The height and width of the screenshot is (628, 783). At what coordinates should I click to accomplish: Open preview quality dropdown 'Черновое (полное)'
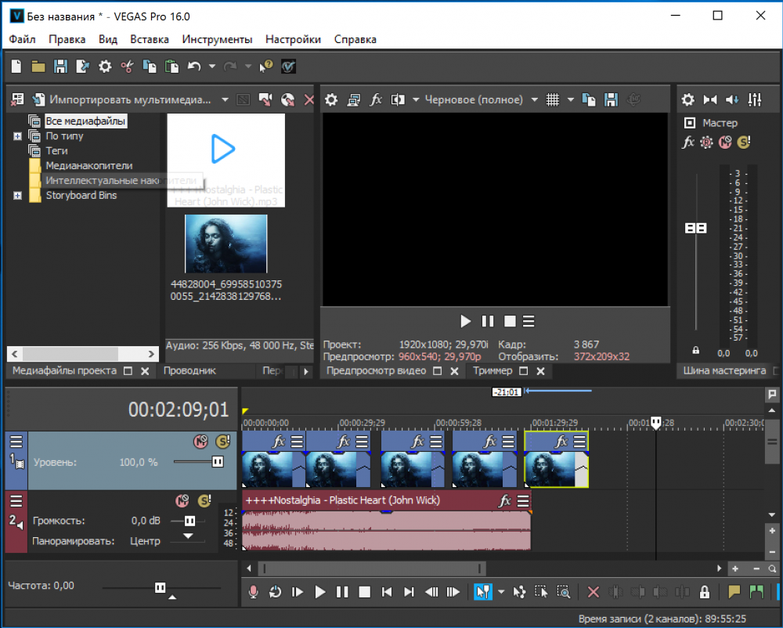(x=534, y=99)
